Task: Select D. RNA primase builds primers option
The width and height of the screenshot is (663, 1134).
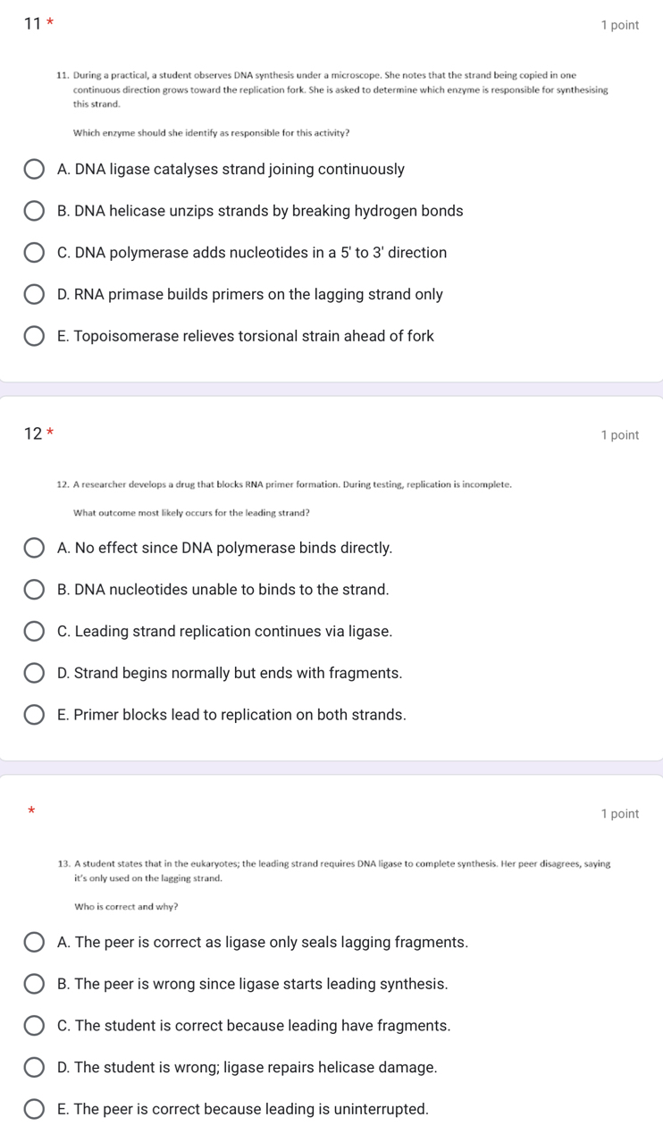Action: (34, 295)
